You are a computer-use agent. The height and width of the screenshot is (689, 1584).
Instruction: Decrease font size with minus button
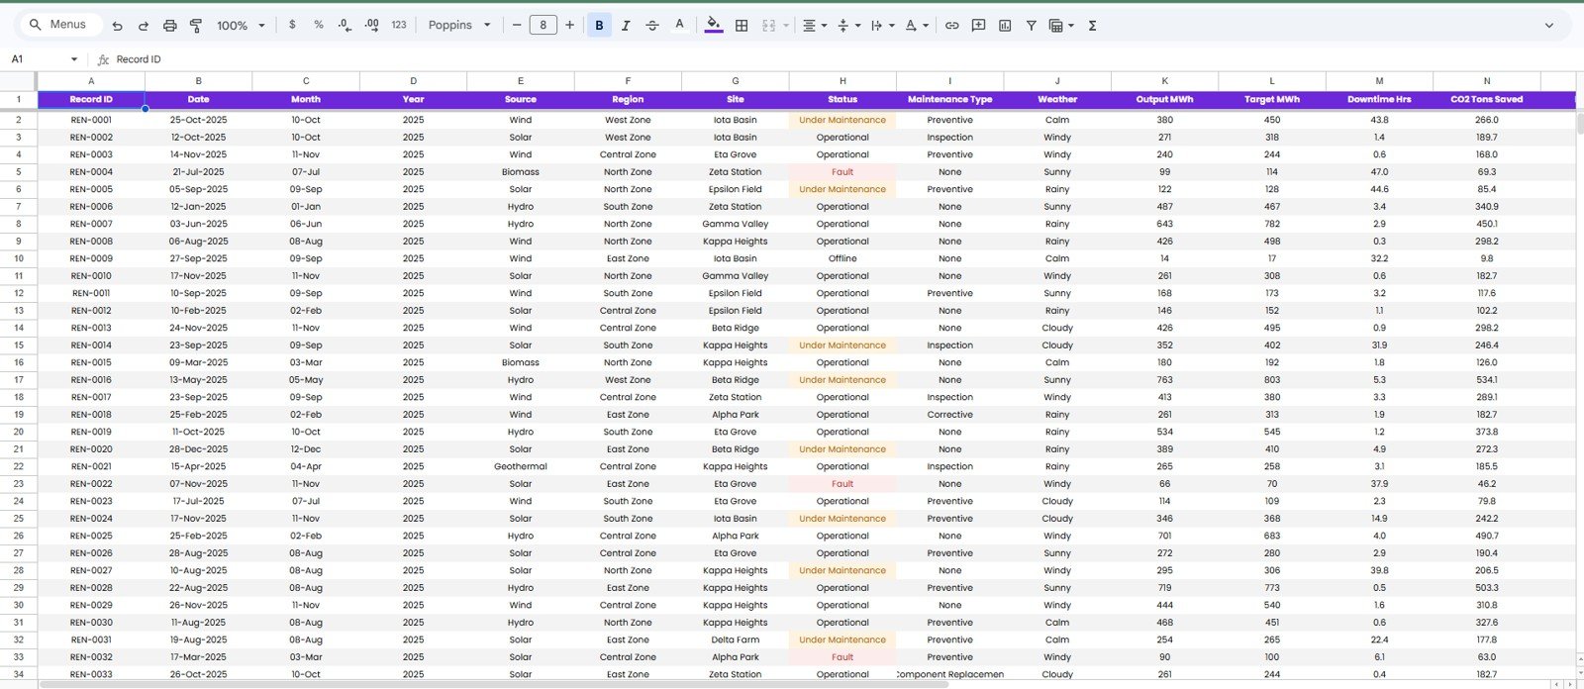pos(517,25)
